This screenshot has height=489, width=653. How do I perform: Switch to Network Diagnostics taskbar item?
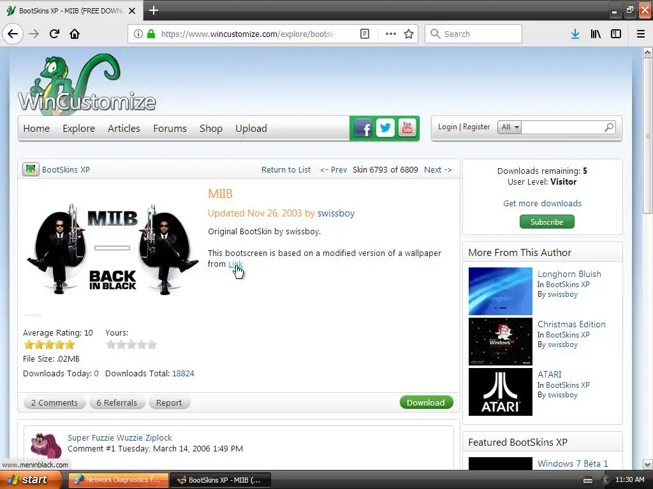(118, 480)
